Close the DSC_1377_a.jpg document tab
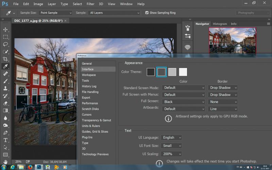Screen dimensions: 272x170 point(65,21)
